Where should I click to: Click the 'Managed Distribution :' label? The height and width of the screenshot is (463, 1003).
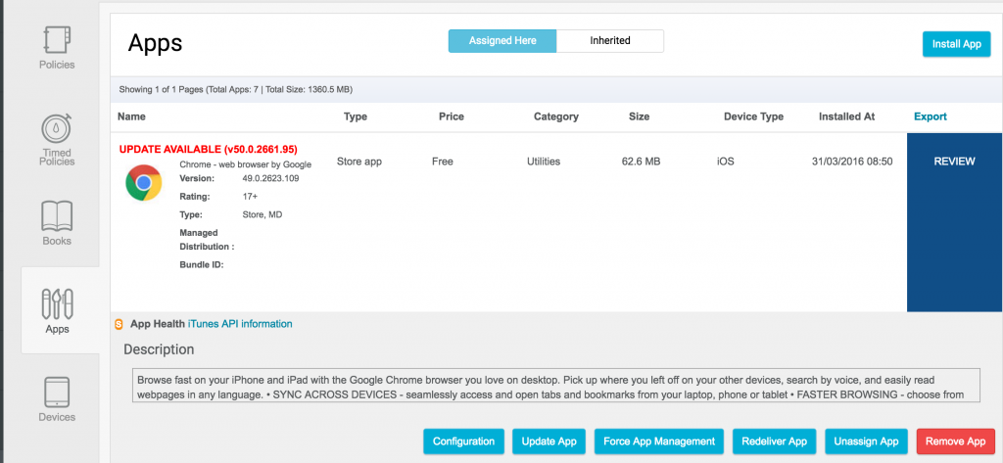coord(208,240)
